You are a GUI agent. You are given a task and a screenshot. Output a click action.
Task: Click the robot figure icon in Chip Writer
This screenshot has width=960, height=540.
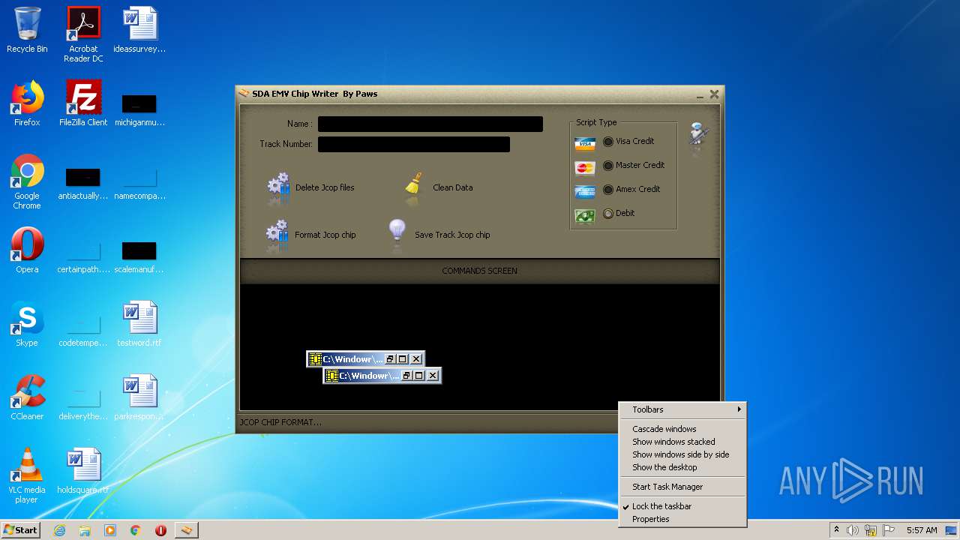699,139
